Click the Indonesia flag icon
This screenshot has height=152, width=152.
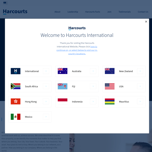[x=63, y=101]
